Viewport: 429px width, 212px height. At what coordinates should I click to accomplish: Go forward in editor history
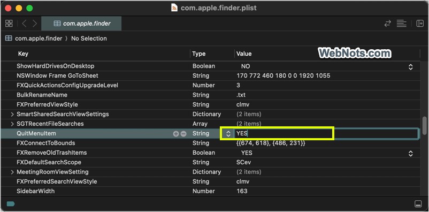point(35,24)
